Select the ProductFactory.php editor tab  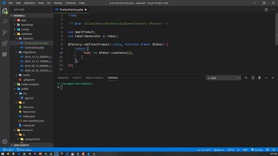[71, 10]
